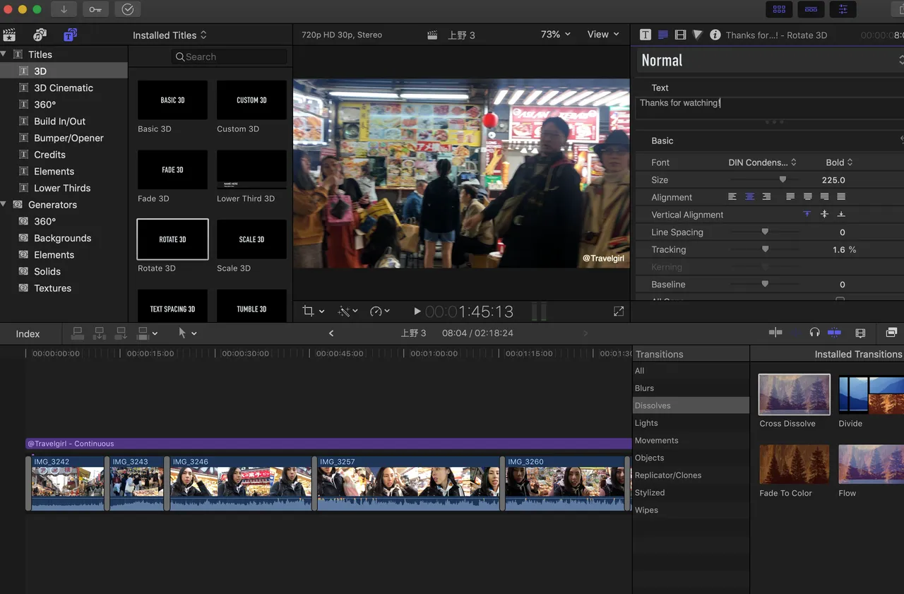Show the Libraries sidebar clapperboard icon

(x=9, y=35)
